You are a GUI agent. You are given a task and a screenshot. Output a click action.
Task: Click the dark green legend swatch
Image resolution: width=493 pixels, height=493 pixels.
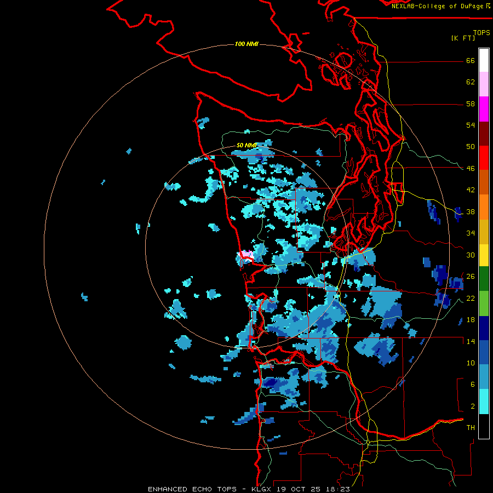click(484, 279)
